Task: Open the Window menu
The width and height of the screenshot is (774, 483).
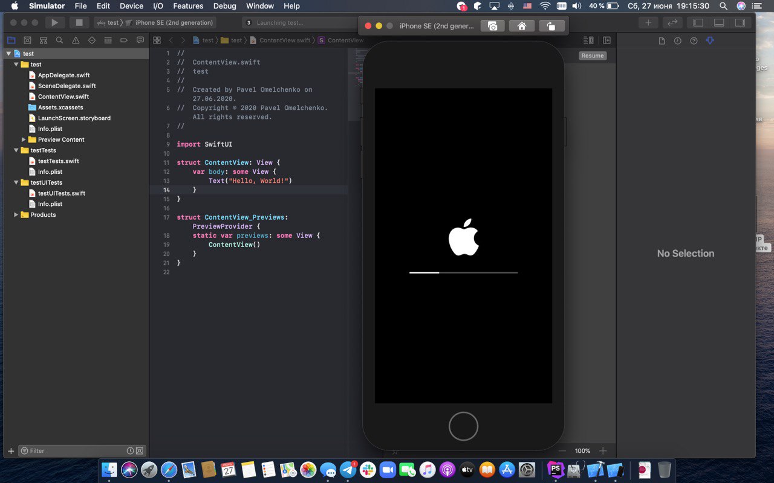Action: pos(260,6)
